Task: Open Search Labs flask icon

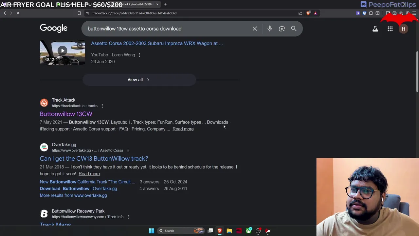Action: pyautogui.click(x=375, y=29)
